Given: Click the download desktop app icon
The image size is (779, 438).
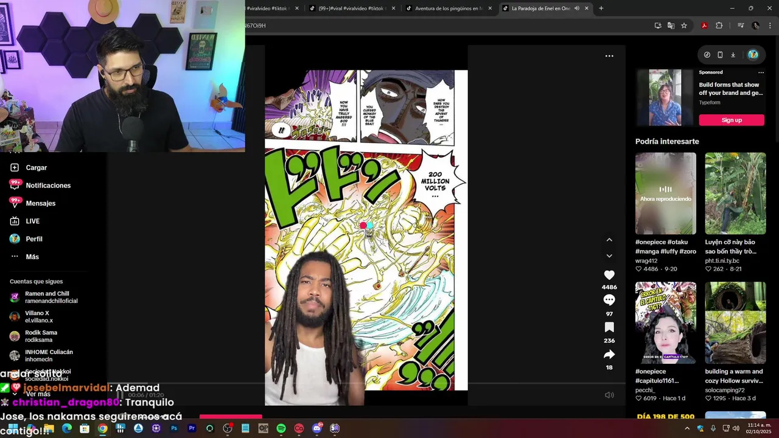Looking at the screenshot, I should [733, 55].
